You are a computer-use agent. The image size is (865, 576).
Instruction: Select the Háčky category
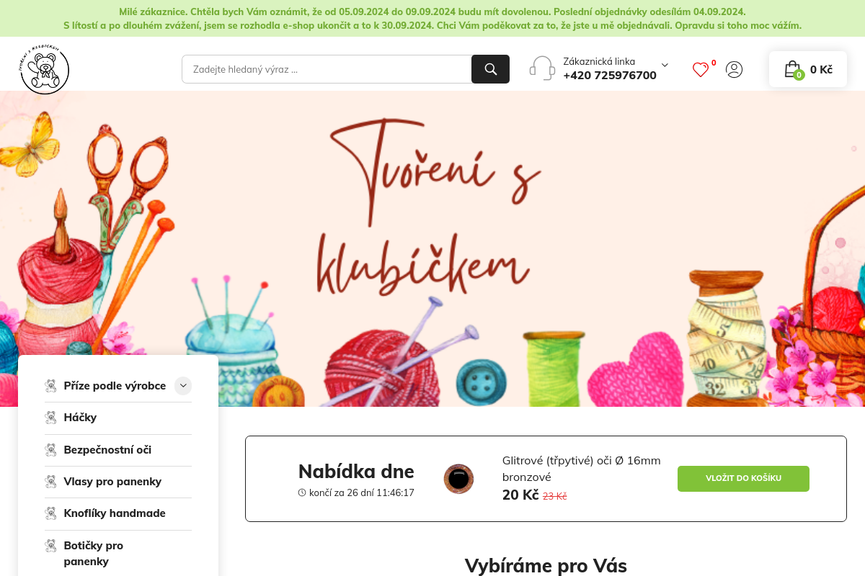(x=80, y=418)
